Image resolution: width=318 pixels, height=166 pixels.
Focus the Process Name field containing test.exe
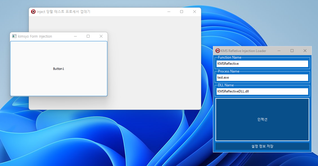point(262,77)
